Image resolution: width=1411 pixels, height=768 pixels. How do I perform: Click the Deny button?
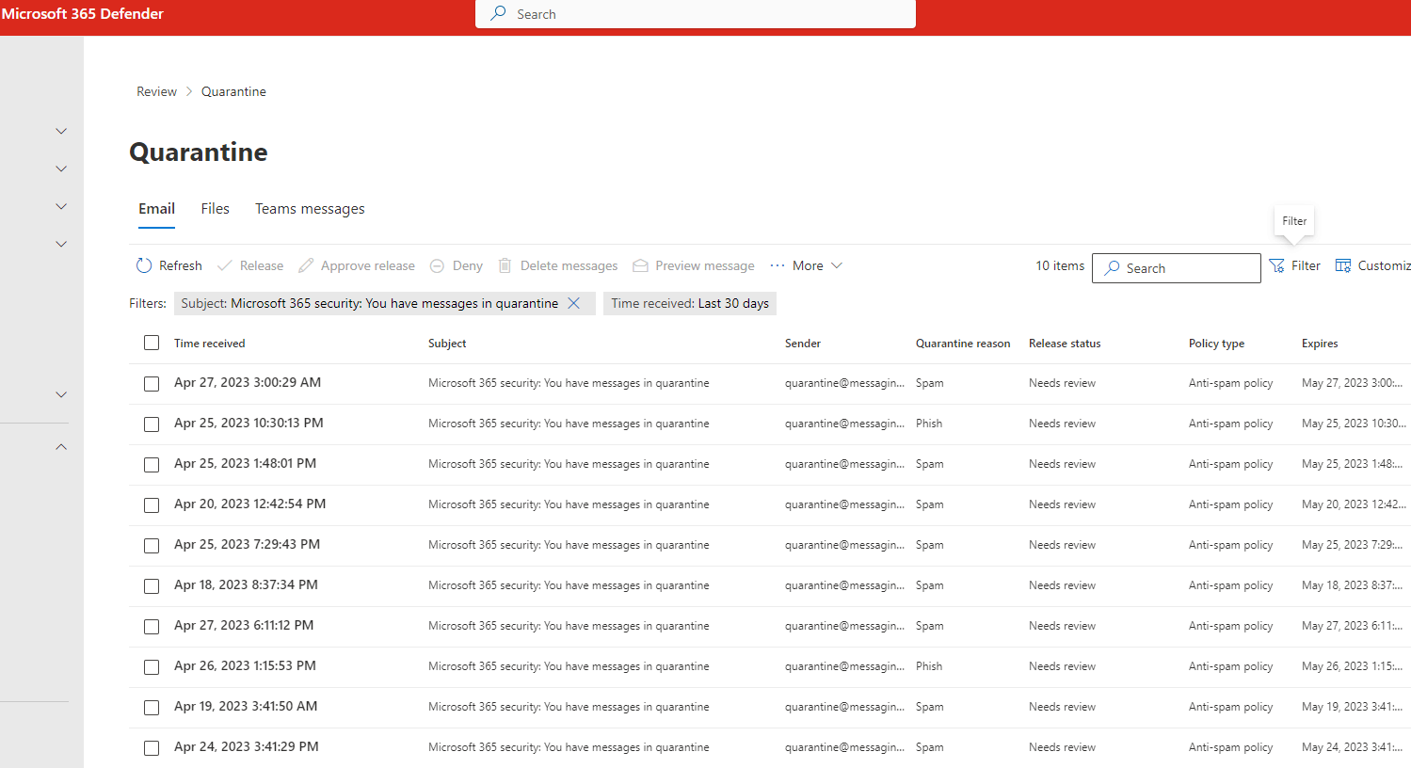[x=457, y=265]
